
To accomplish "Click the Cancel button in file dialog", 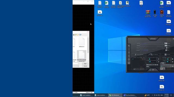I will (x=85, y=66).
